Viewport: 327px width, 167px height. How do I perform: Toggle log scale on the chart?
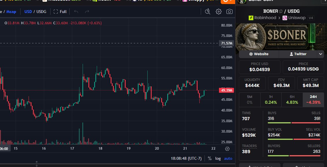tap(218, 158)
